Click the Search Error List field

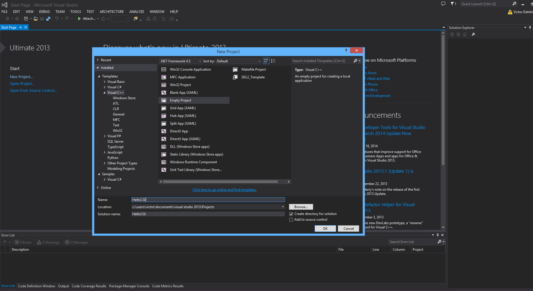(413, 242)
